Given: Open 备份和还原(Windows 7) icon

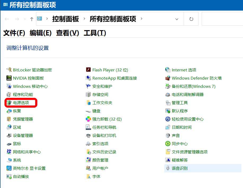Looking at the screenshot, I should pos(168,86).
